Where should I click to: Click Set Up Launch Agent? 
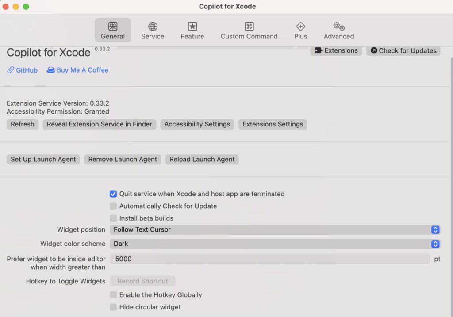click(43, 159)
